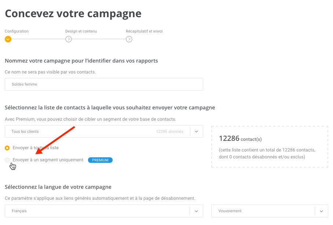The width and height of the screenshot is (333, 225).
Task: Go to the Design et contenu step label
Action: coord(81,31)
